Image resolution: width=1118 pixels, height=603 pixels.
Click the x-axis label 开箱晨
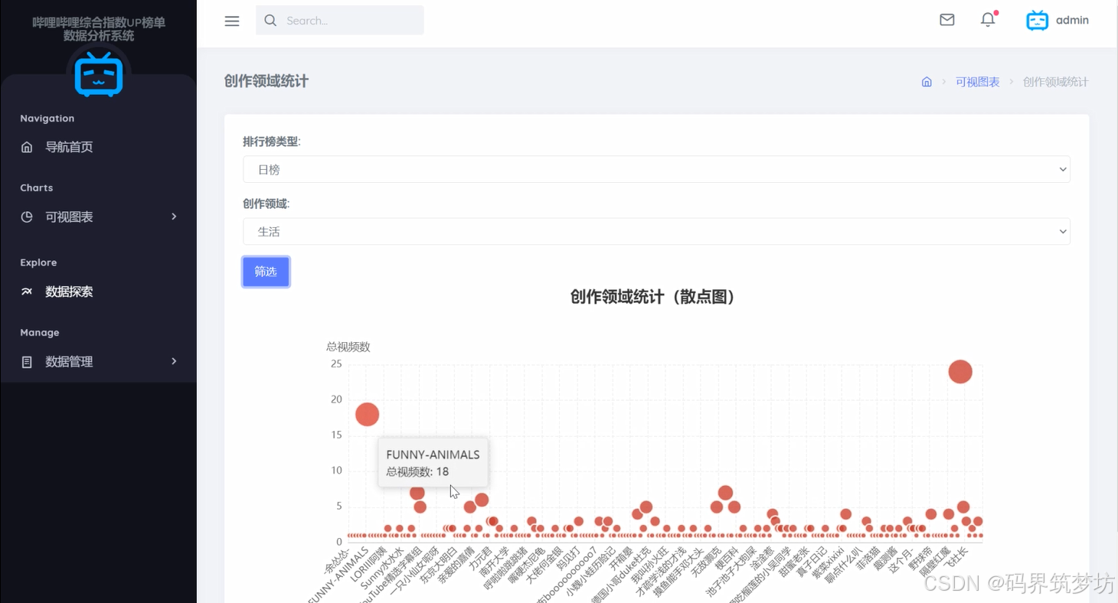[622, 559]
